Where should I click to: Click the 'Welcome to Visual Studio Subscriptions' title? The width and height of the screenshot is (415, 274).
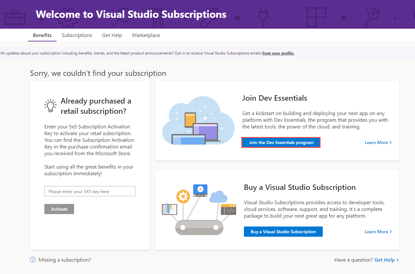[131, 14]
